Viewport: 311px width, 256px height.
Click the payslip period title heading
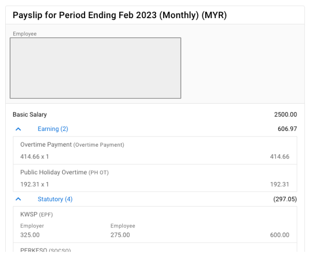click(x=120, y=15)
